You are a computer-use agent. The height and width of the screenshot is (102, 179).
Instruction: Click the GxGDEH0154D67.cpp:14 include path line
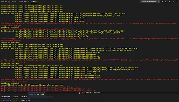pos(58,77)
